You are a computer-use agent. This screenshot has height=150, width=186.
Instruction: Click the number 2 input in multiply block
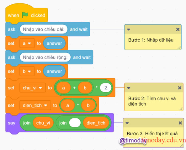106,88
